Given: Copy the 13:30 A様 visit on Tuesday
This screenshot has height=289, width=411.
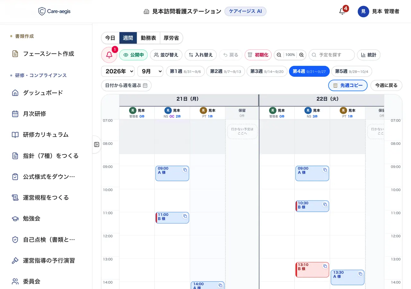Looking at the screenshot, I should click(x=360, y=274).
